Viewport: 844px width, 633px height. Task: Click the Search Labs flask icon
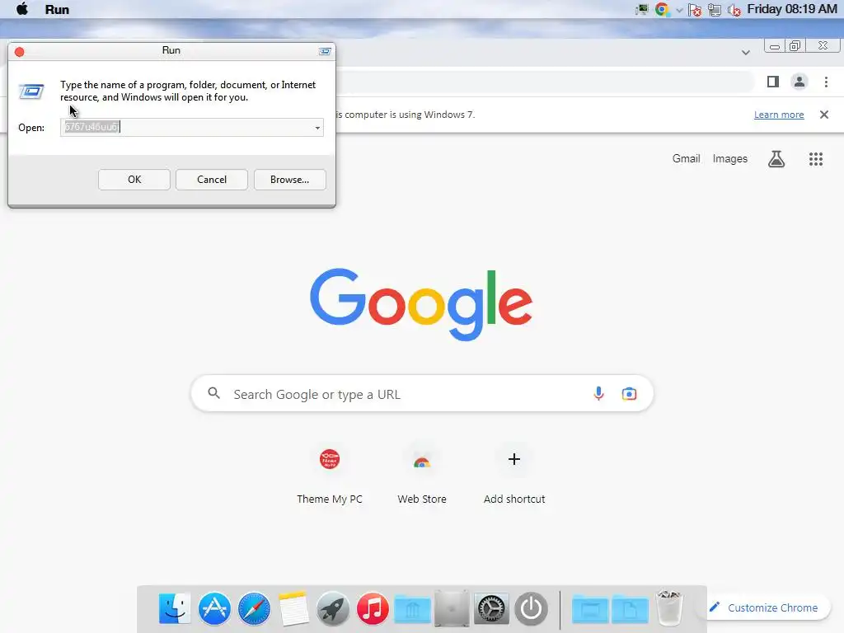[776, 159]
